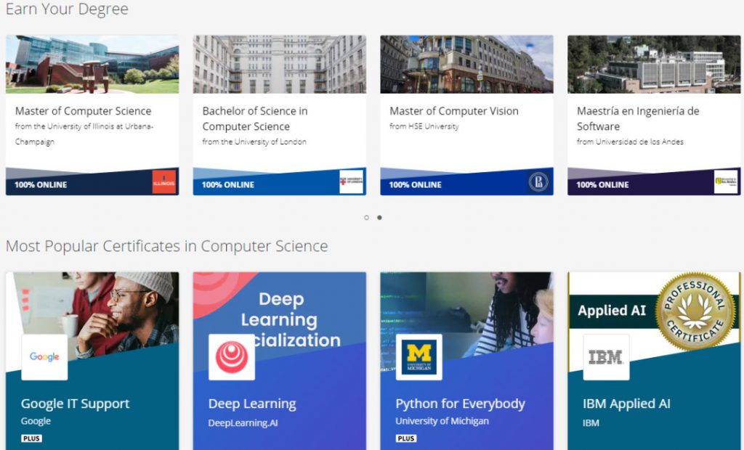
Task: Click the HSE University building photo
Action: pos(466,64)
